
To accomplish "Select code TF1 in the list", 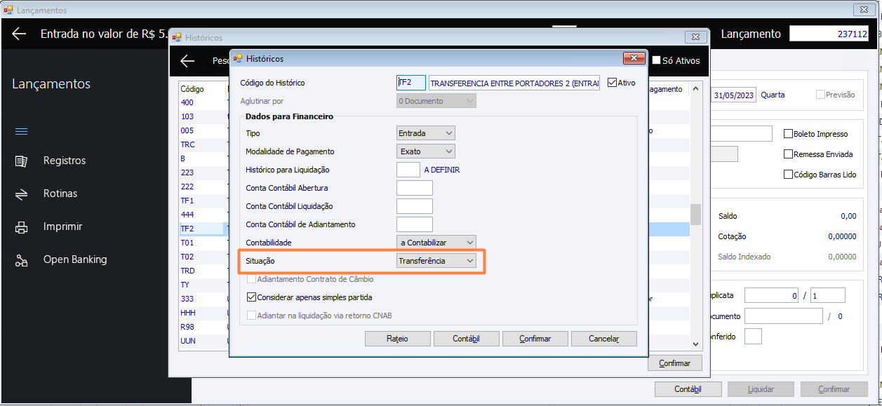I will click(x=187, y=201).
